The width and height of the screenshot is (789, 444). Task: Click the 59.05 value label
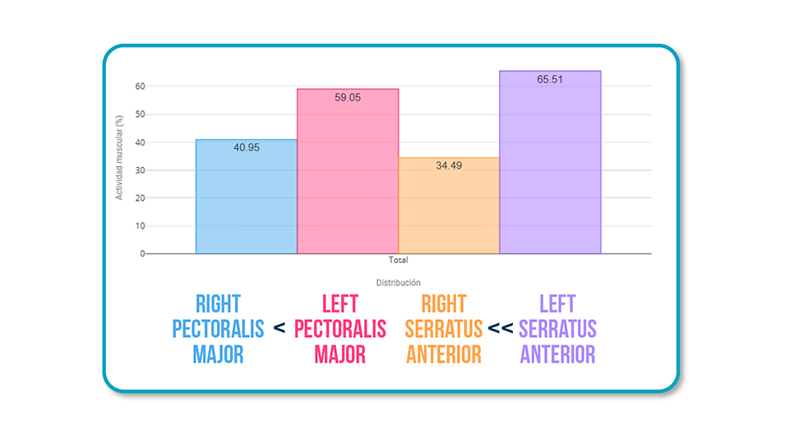click(x=348, y=97)
